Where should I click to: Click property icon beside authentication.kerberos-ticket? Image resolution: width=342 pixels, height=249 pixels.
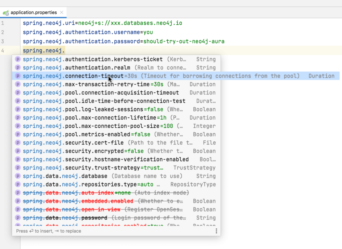point(18,59)
